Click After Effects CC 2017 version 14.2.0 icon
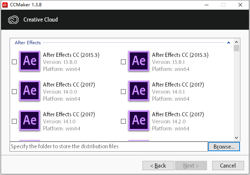The height and width of the screenshot is (175, 250). (139, 120)
